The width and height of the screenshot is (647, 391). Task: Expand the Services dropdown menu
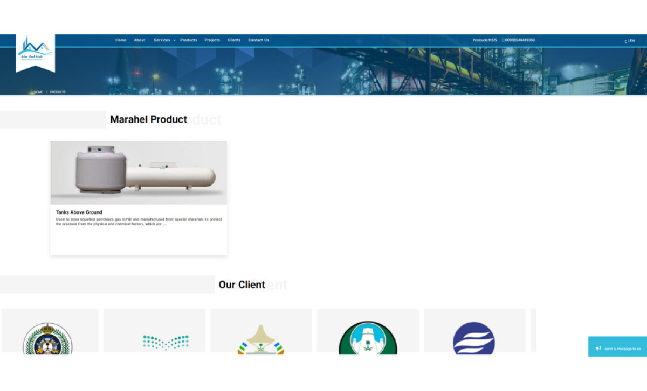163,40
